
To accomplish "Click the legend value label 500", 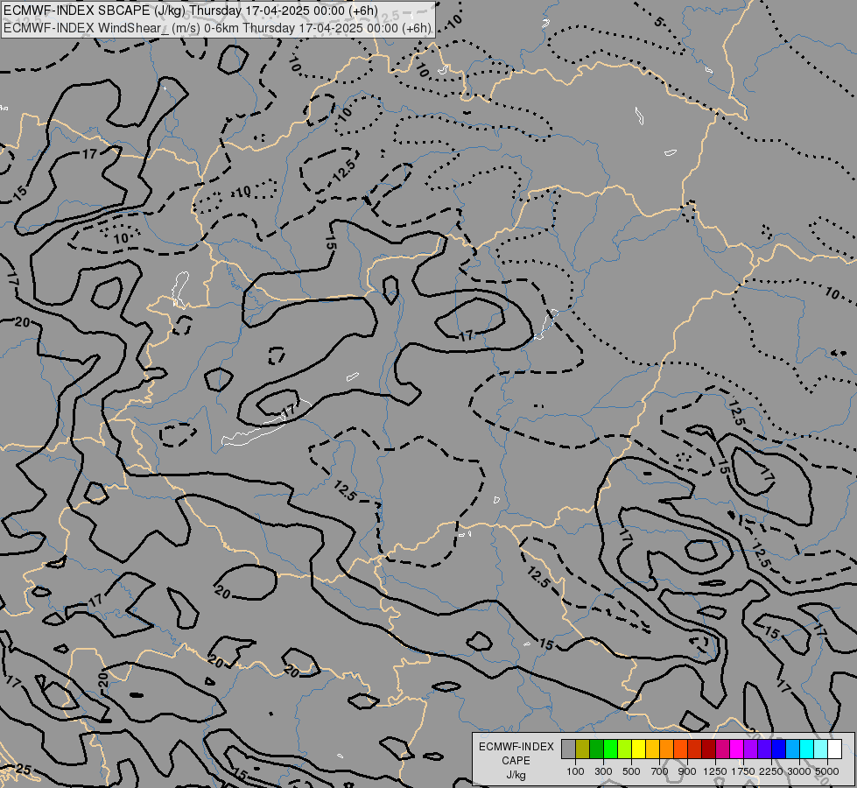I will click(631, 771).
